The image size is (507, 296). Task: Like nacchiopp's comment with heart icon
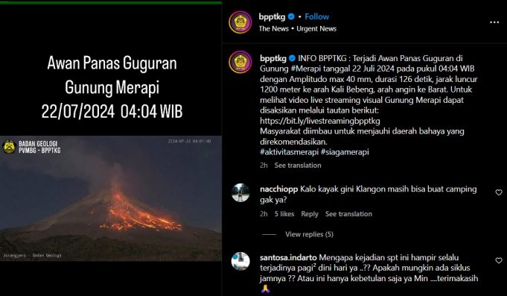click(499, 192)
